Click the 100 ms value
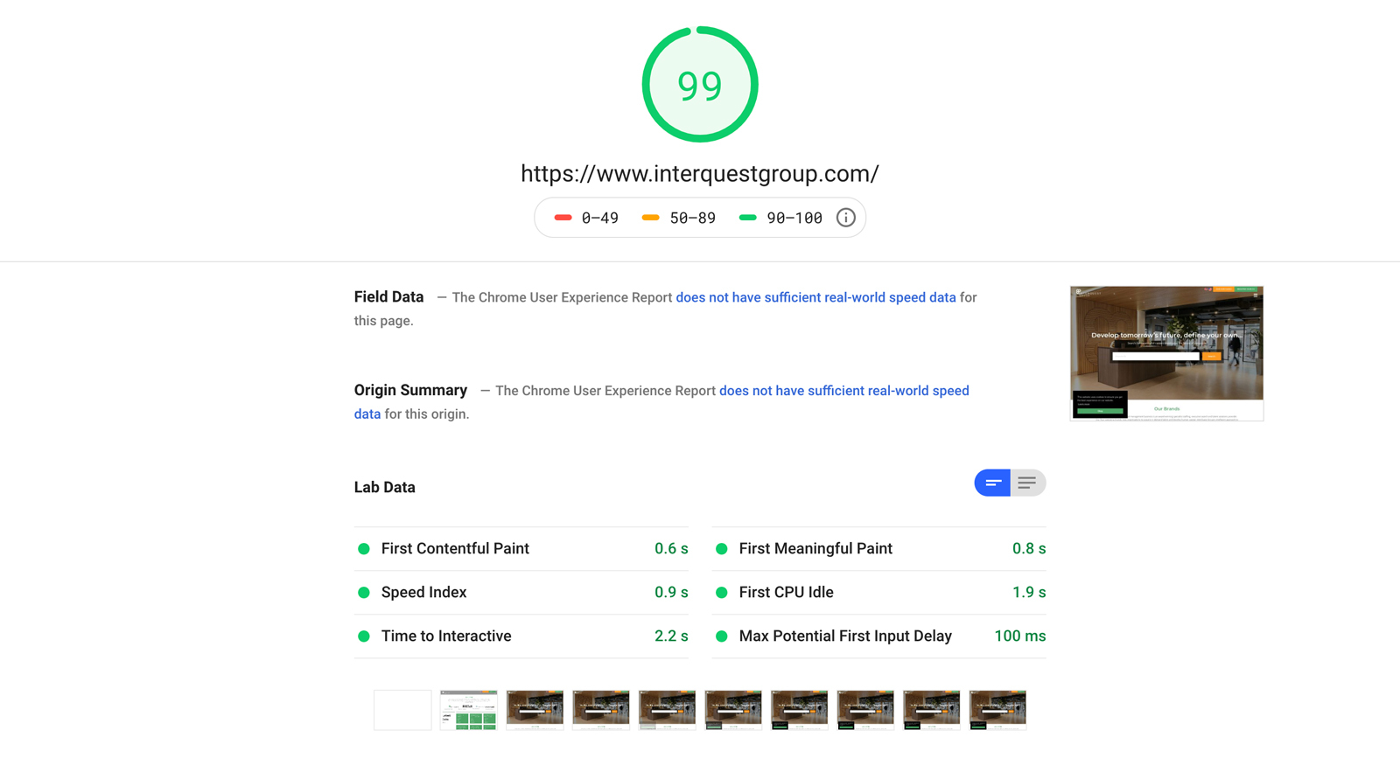Viewport: 1400px width, 758px height. click(1020, 636)
